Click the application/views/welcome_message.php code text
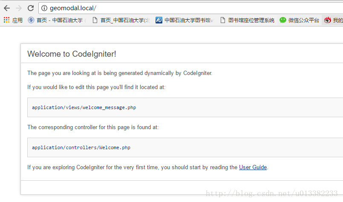The width and height of the screenshot is (343, 202). 84,107
